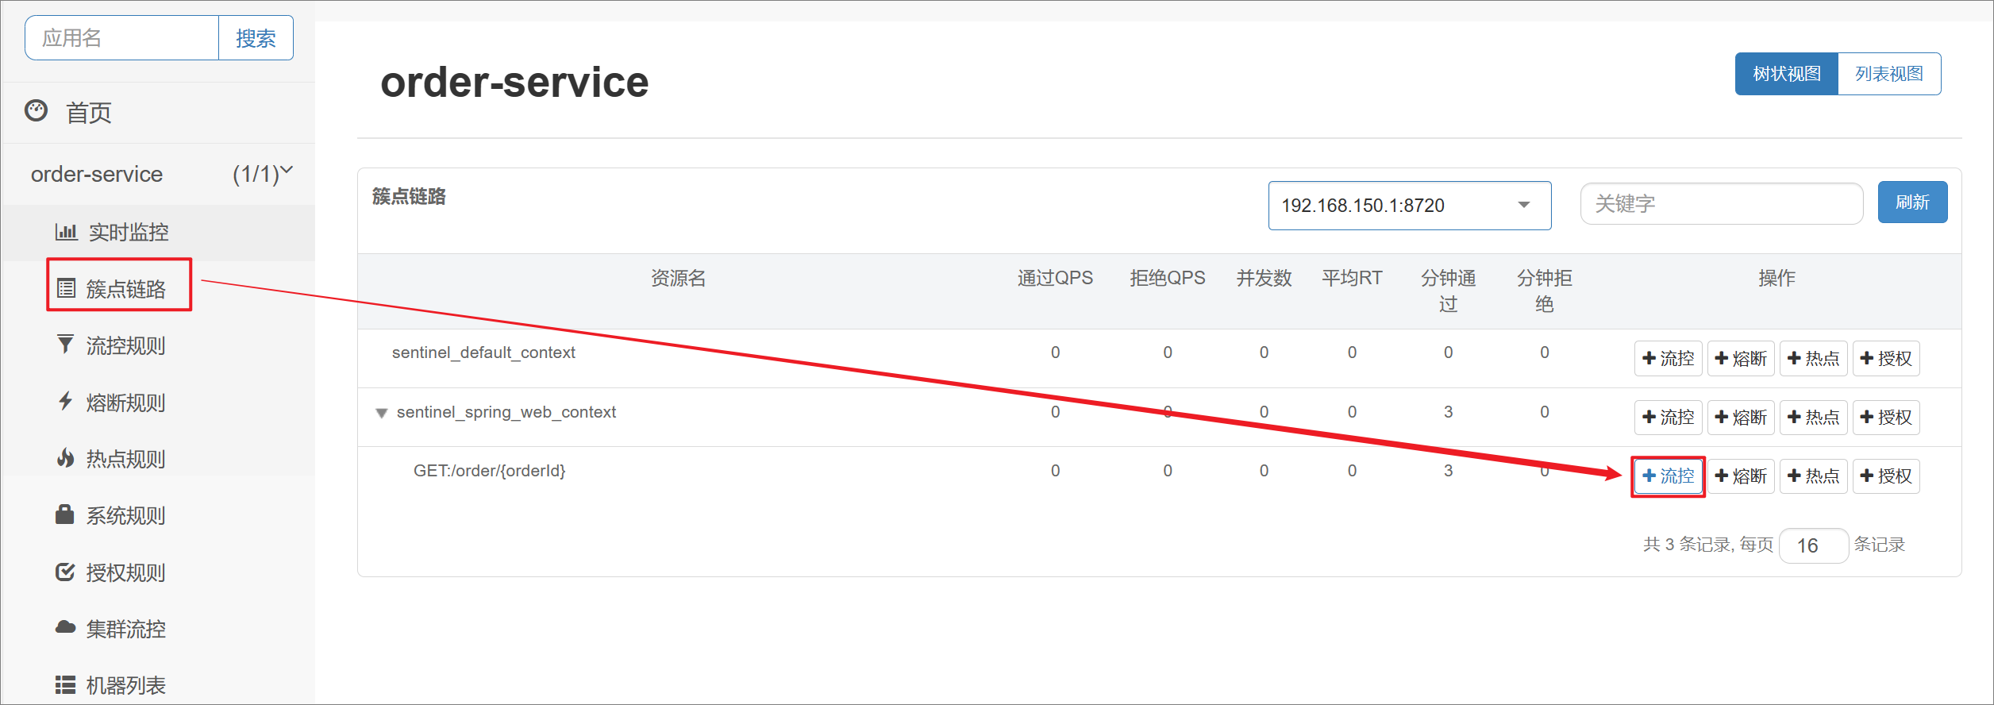Add 授权 rule for sentinel_spring_web_context

(x=1886, y=417)
